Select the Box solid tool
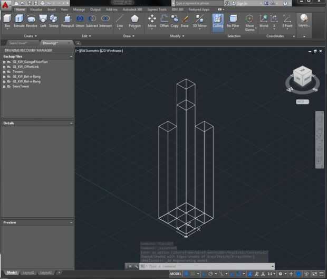The width and height of the screenshot is (327, 279). (x=7, y=19)
